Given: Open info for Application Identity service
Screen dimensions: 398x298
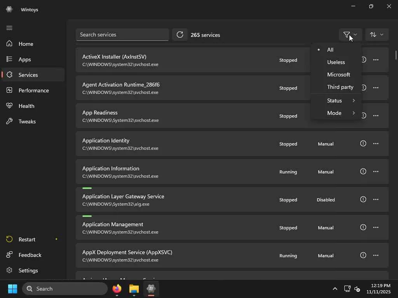Looking at the screenshot, I should 363,144.
